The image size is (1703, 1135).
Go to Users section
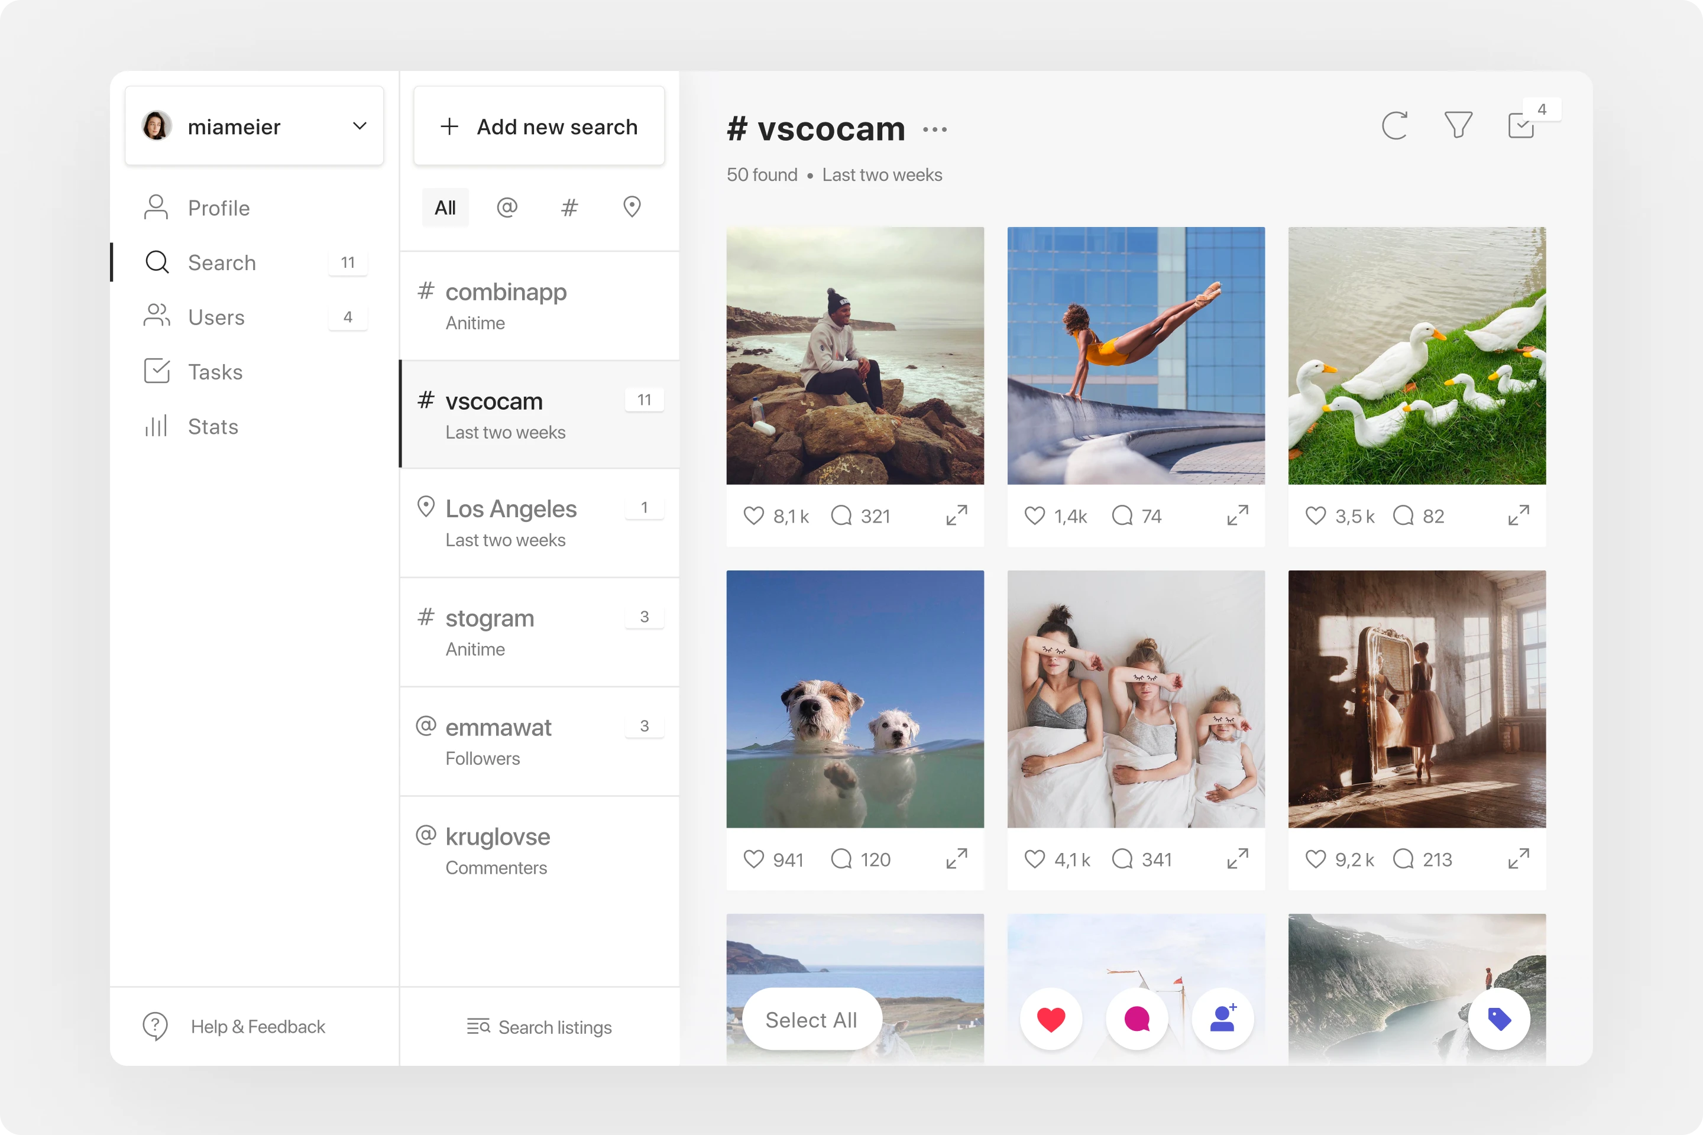(254, 317)
